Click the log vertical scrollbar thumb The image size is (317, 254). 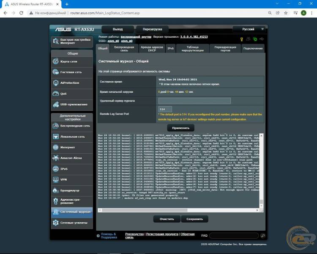[261, 202]
